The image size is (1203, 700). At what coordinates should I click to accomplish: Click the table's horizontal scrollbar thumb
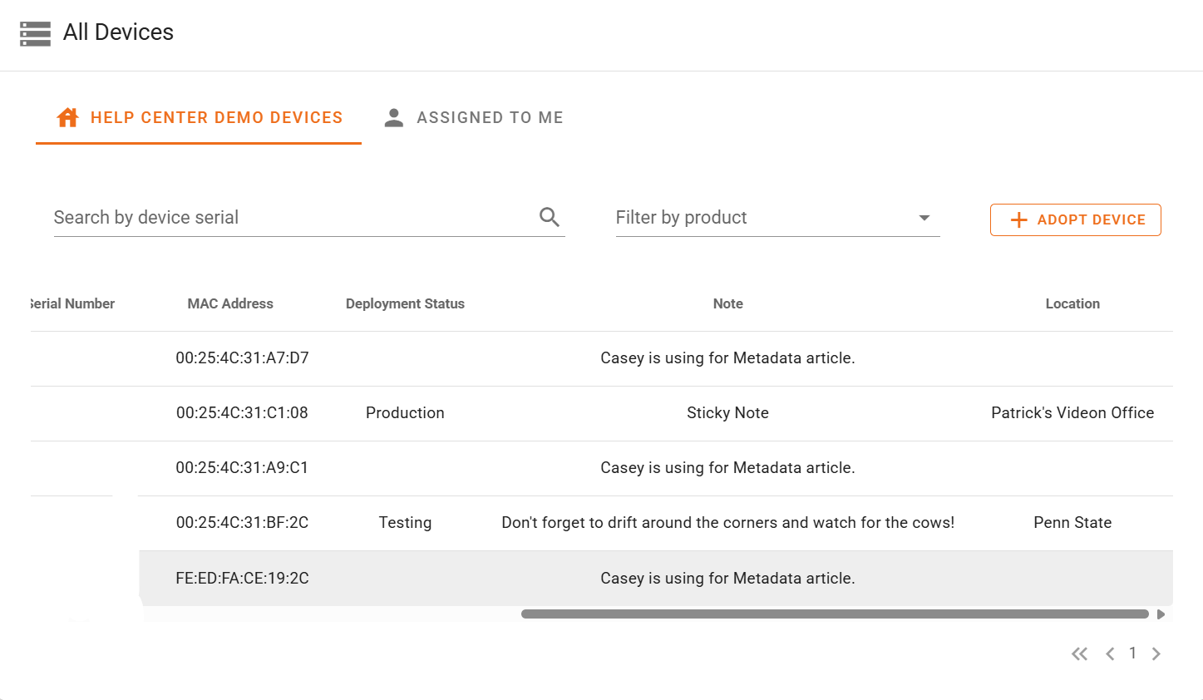tap(835, 614)
